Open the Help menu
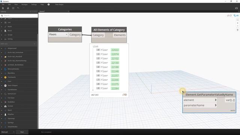 point(42,4)
